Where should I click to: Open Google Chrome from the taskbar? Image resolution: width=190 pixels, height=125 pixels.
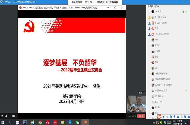pos(40,122)
